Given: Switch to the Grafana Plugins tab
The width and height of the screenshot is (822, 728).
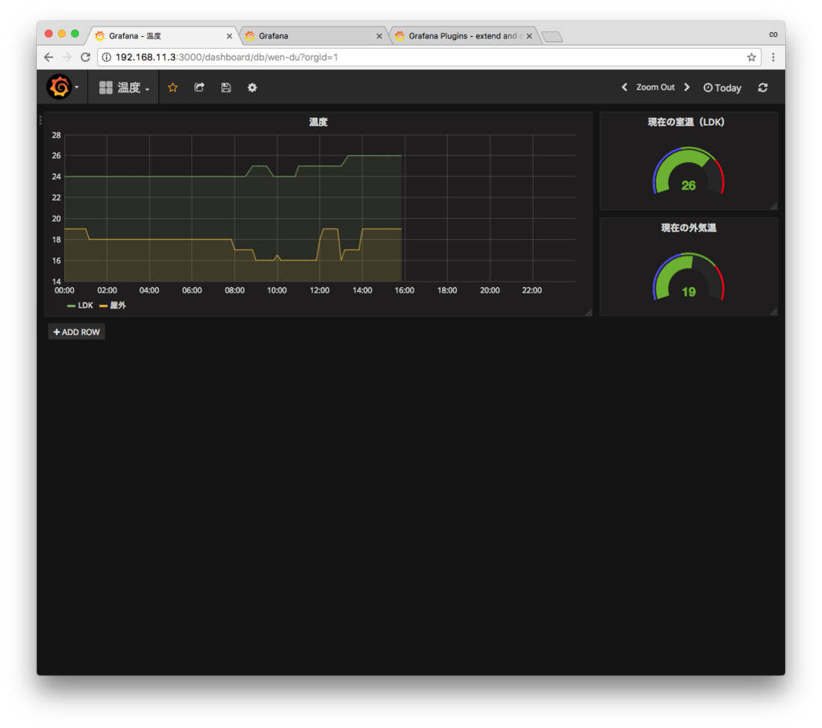Looking at the screenshot, I should [463, 35].
